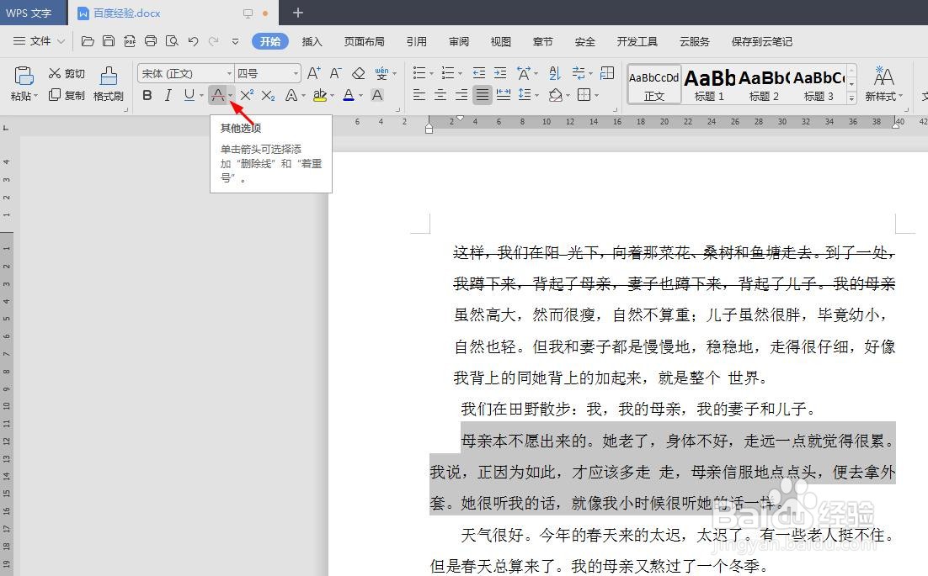Toggle bold formatting

(147, 95)
